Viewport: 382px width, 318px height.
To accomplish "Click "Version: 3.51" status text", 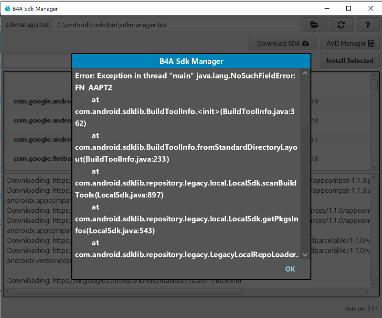I will click(x=361, y=309).
